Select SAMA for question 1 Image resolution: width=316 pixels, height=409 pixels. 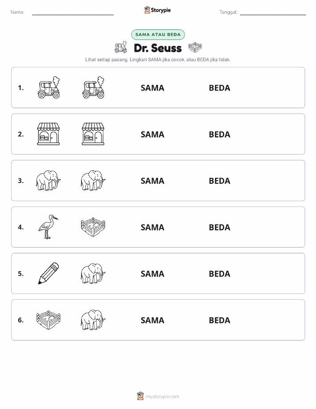(x=152, y=88)
